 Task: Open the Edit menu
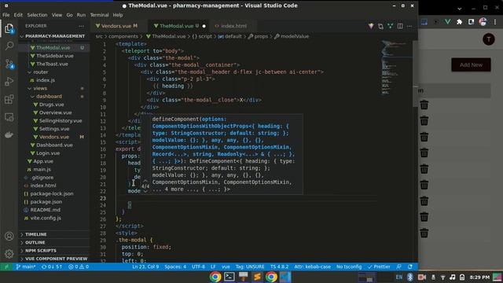point(18,15)
